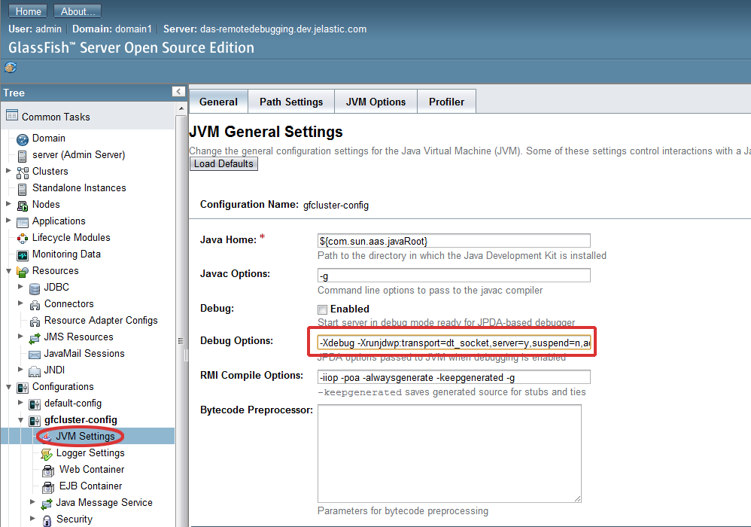Expand the Connectors tree node

coord(20,303)
